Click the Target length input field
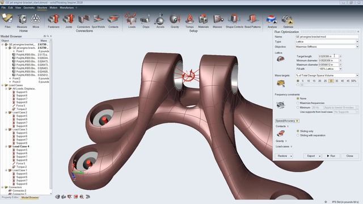Viewport: 363px width, 204px height. click(x=328, y=56)
